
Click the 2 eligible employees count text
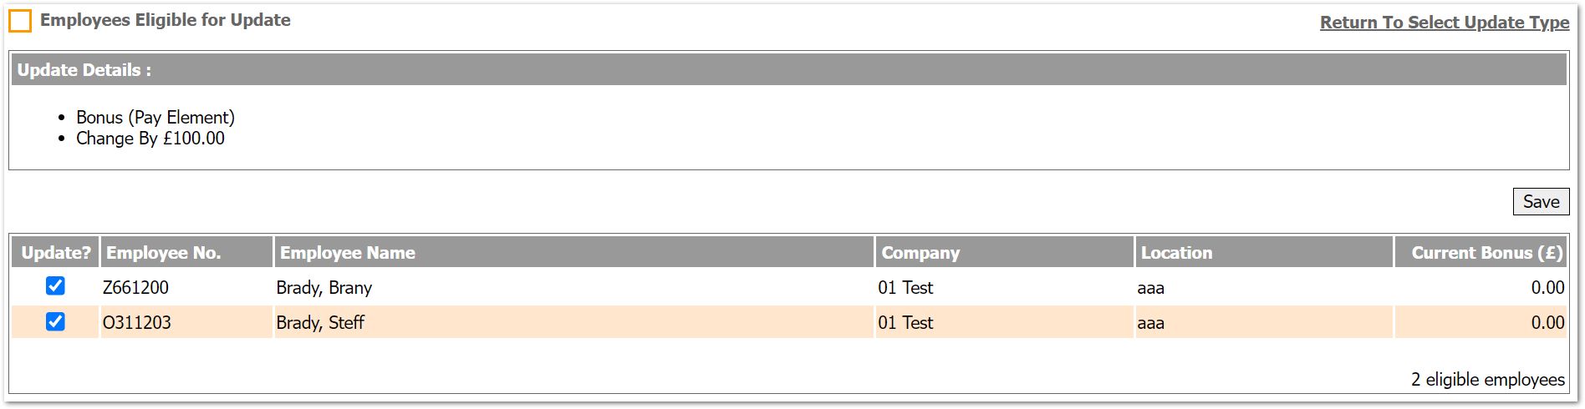pyautogui.click(x=1488, y=380)
